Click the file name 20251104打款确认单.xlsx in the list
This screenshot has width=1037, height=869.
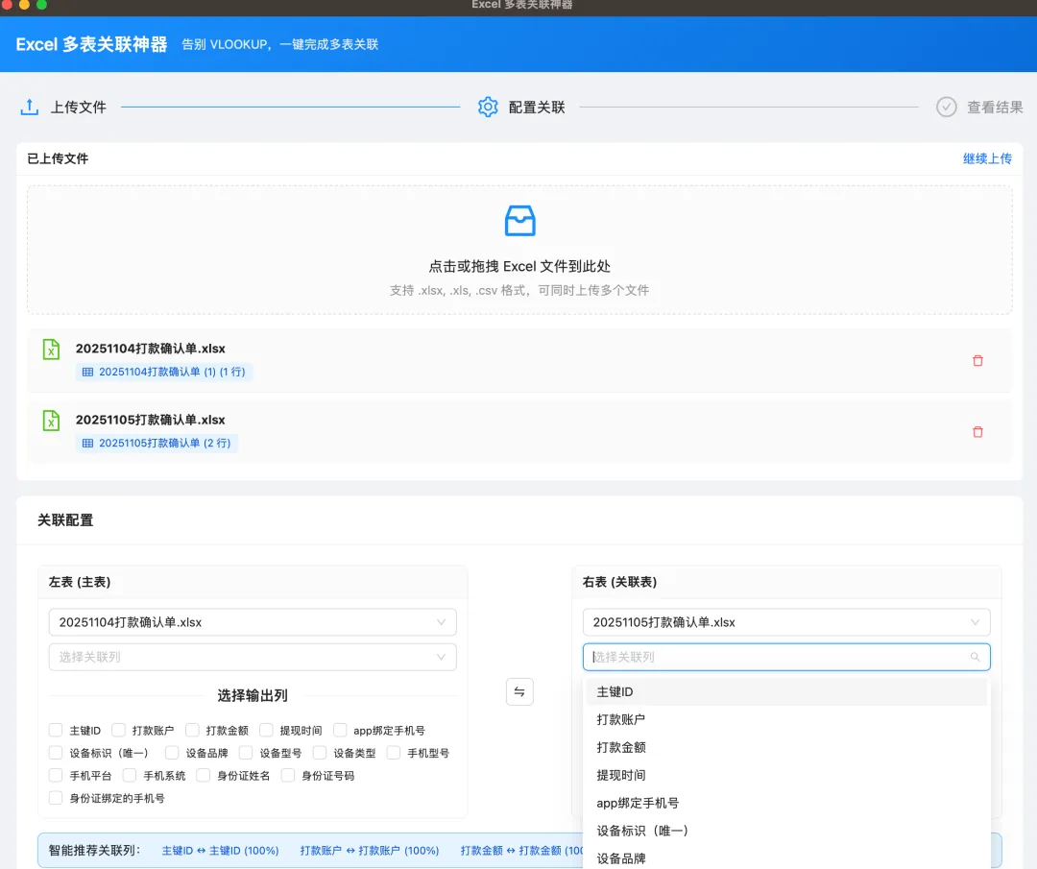[150, 349]
